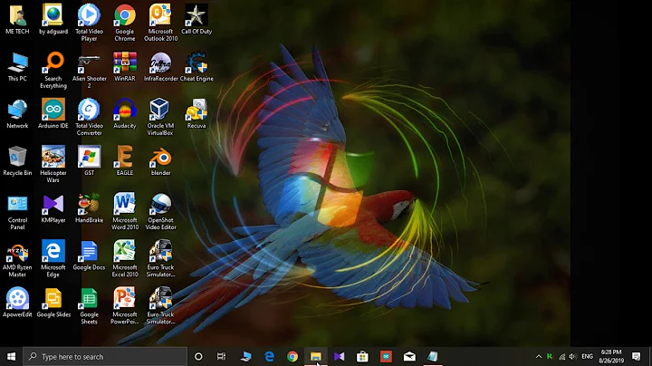Image resolution: width=652 pixels, height=366 pixels.
Task: Open Task View on the taskbar
Action: 221,356
